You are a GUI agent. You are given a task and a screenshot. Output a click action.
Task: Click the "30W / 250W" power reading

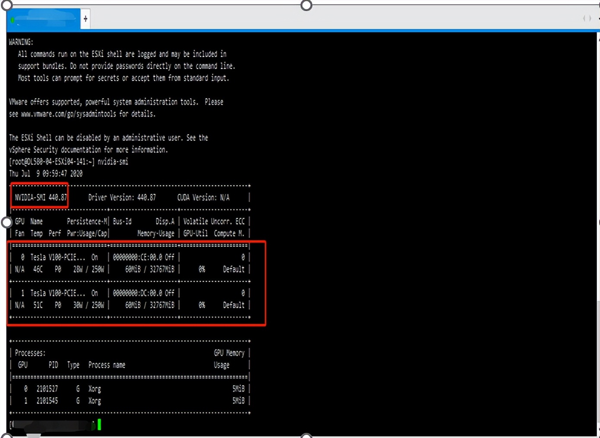(x=88, y=305)
